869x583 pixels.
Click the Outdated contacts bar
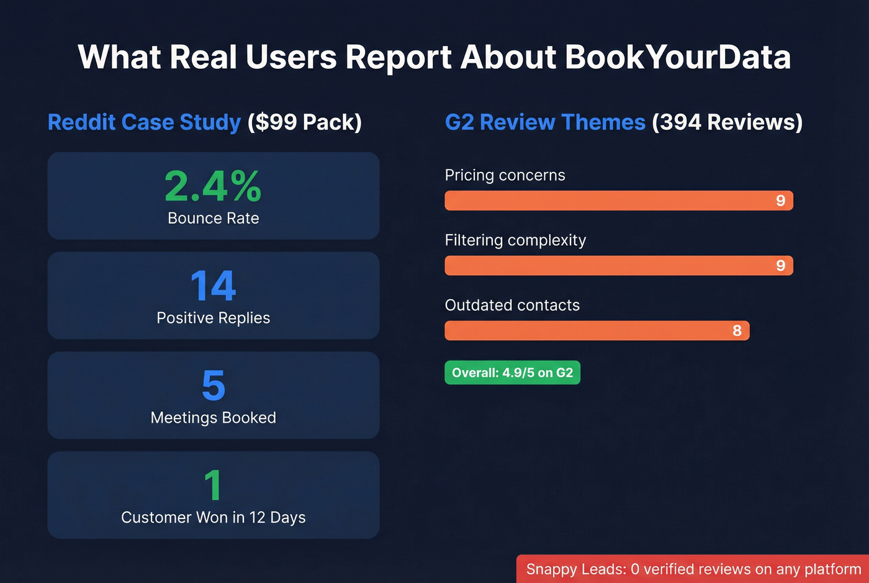coord(597,330)
